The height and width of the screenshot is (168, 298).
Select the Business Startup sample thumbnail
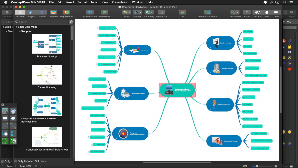click(47, 44)
